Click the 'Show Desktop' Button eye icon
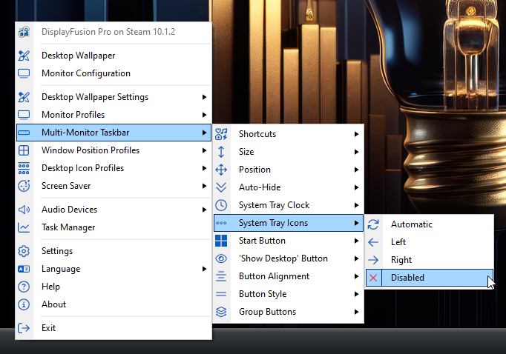 pyautogui.click(x=221, y=258)
